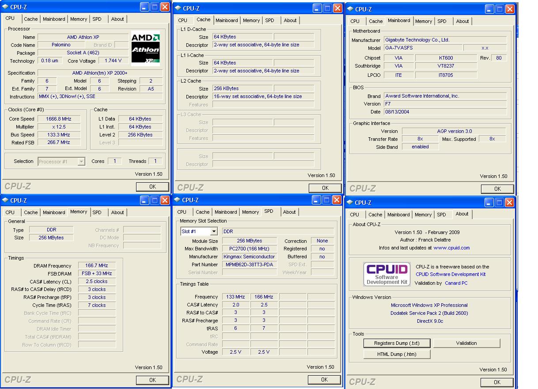Image resolution: width=538 pixels, height=389 pixels.
Task: Click the CPUID Software Development Kit logo
Action: [x=387, y=274]
